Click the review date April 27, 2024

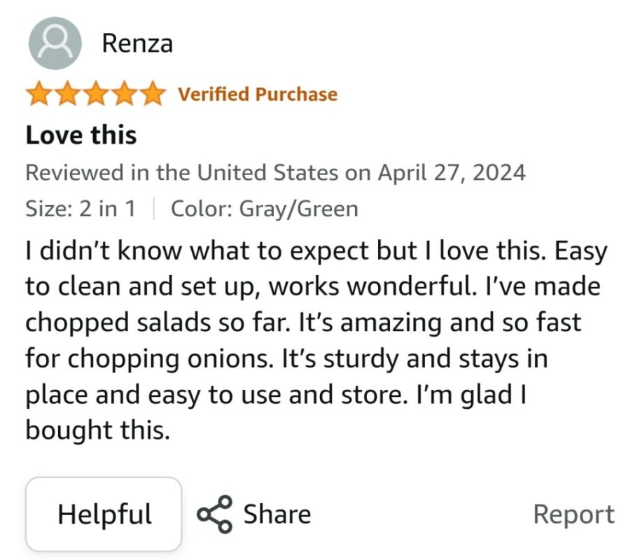pyautogui.click(x=452, y=173)
